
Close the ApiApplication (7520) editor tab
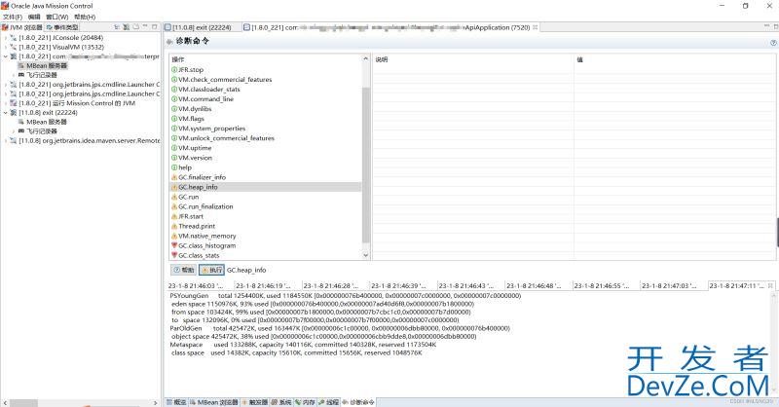coord(535,27)
